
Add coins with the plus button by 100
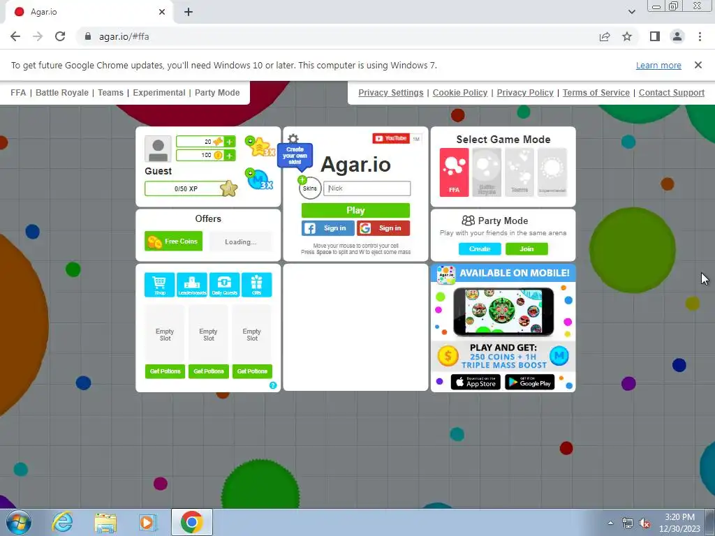click(x=229, y=156)
